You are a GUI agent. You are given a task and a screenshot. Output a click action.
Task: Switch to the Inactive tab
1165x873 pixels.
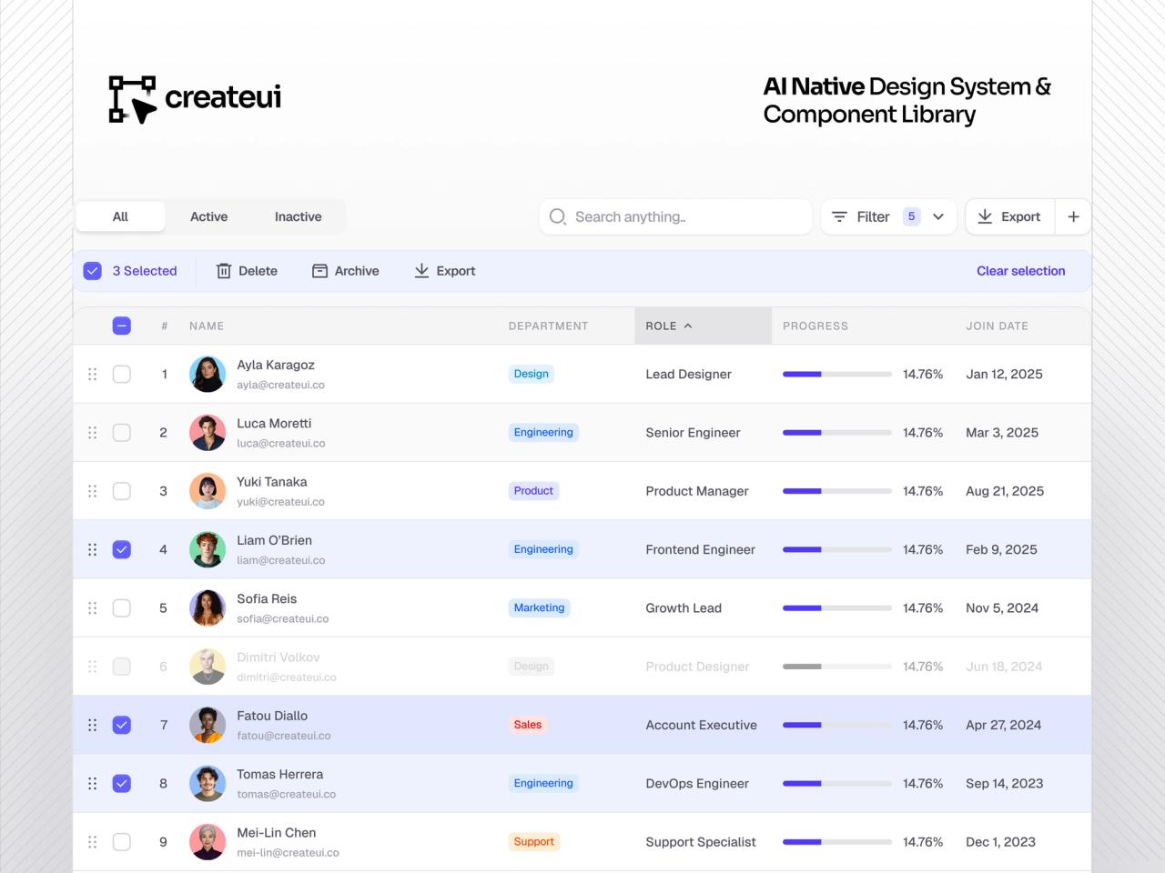[x=299, y=216]
